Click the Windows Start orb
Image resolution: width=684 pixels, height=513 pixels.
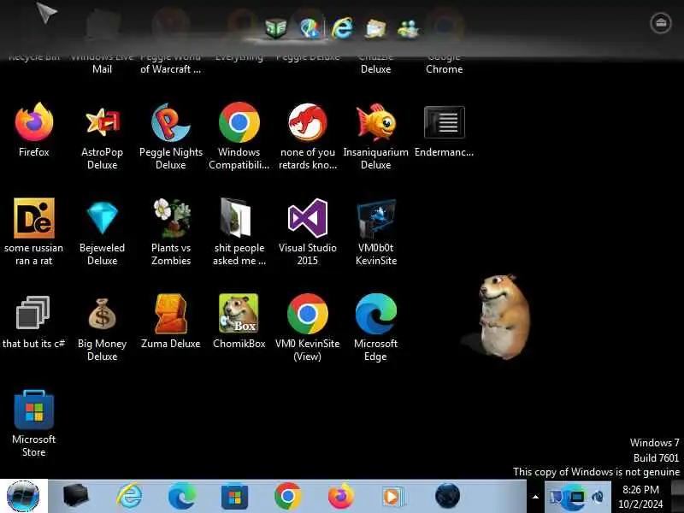[x=23, y=496]
